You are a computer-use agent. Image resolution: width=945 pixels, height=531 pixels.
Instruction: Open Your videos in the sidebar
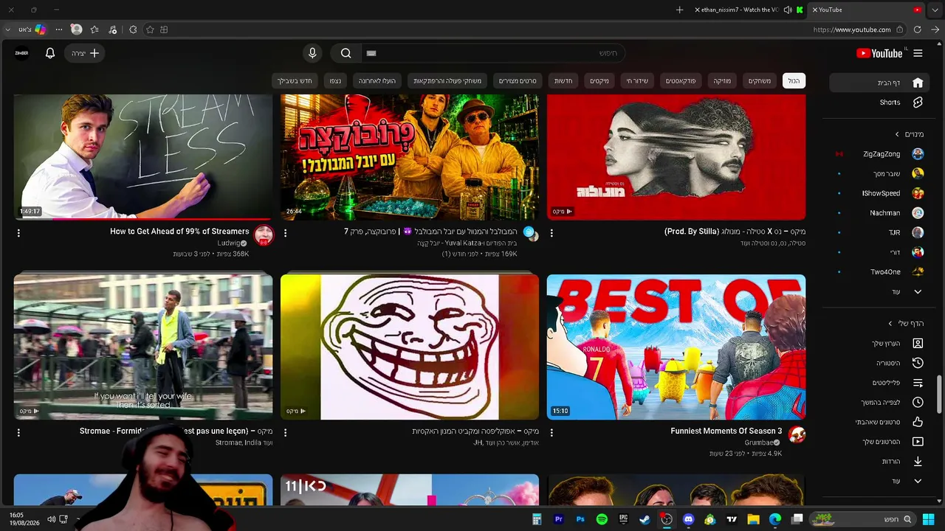pyautogui.click(x=879, y=442)
